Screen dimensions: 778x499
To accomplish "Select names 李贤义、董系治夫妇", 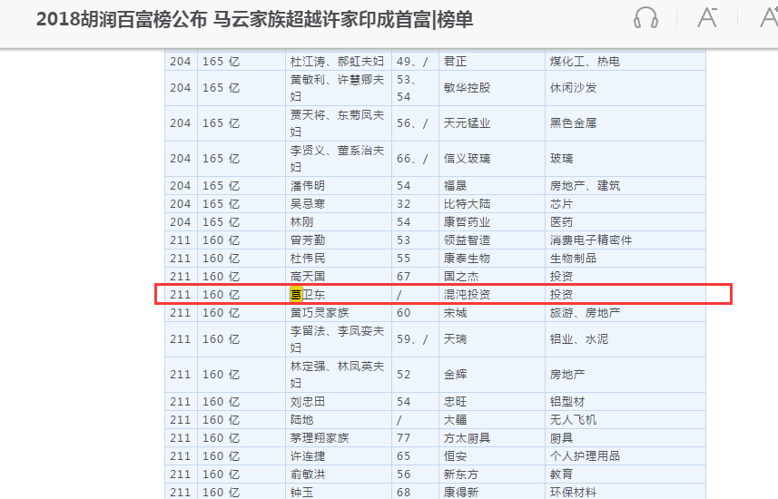I will point(338,159).
